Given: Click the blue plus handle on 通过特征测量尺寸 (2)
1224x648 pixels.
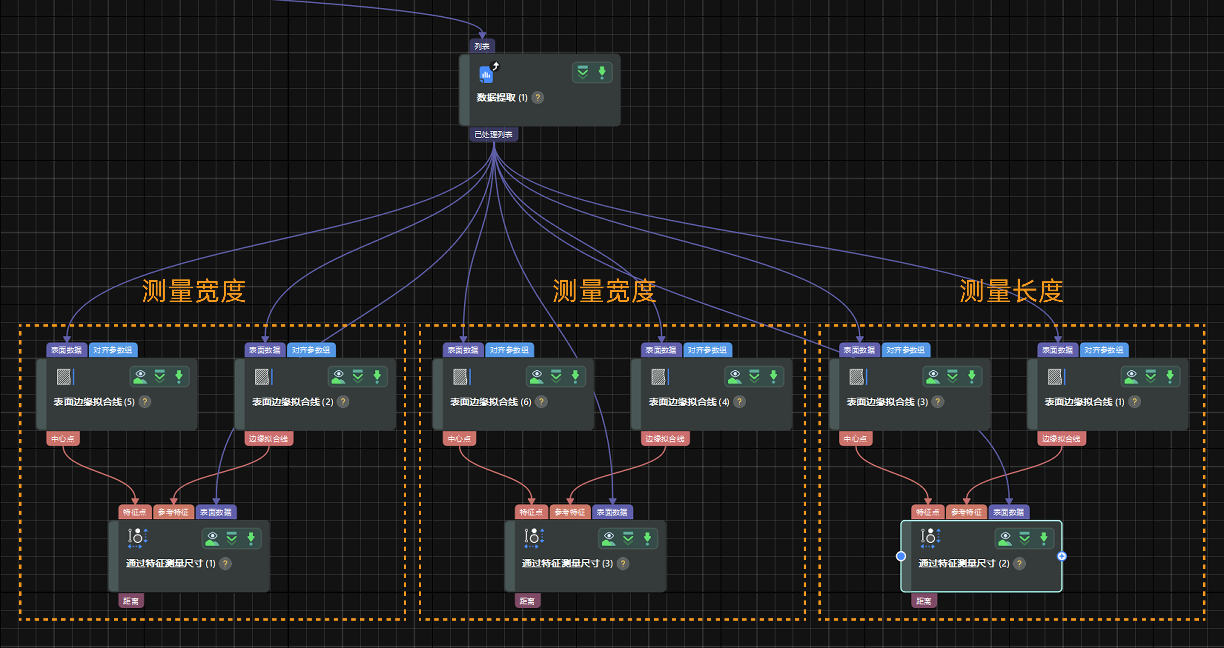Looking at the screenshot, I should [x=1062, y=556].
